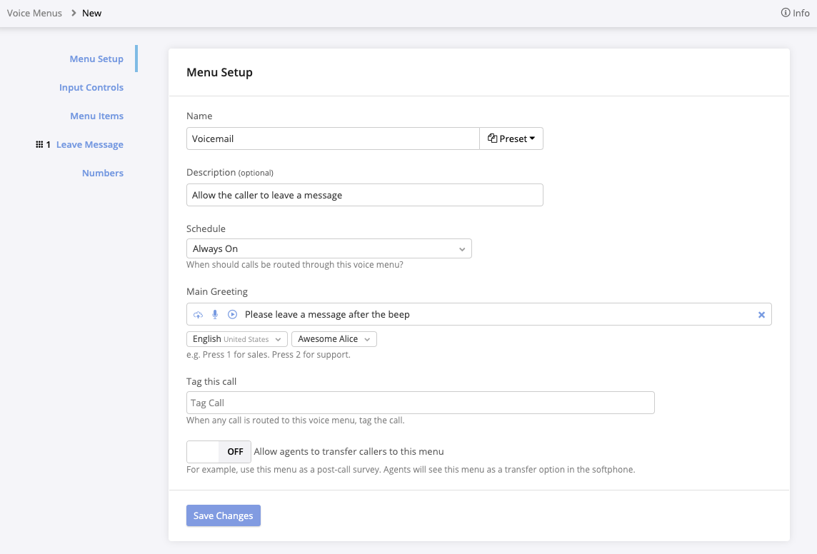This screenshot has height=554, width=817.
Task: Navigate to Voice Menus breadcrumb
Action: coord(34,13)
